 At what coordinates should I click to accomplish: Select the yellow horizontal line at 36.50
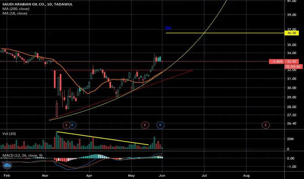[225, 33]
